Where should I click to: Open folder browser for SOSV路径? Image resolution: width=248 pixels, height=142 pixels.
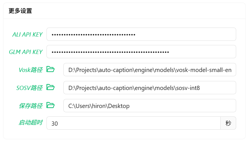pos(50,87)
